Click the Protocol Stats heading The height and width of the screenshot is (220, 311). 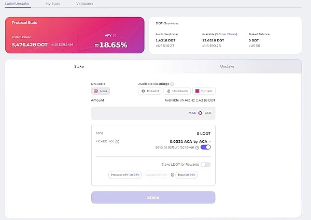click(x=24, y=23)
